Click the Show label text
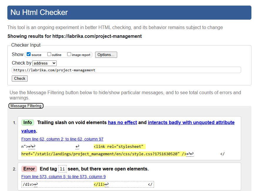 (18, 55)
